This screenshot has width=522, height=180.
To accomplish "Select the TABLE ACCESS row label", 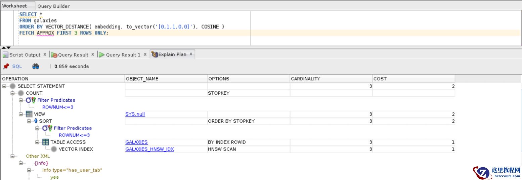I will 68,142.
